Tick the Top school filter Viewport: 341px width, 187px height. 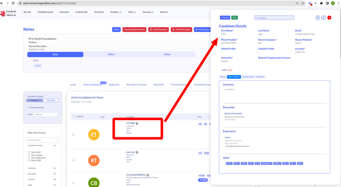[29, 152]
